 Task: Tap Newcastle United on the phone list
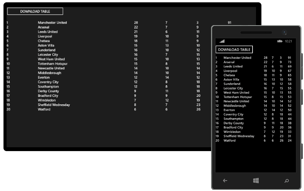click(236, 101)
